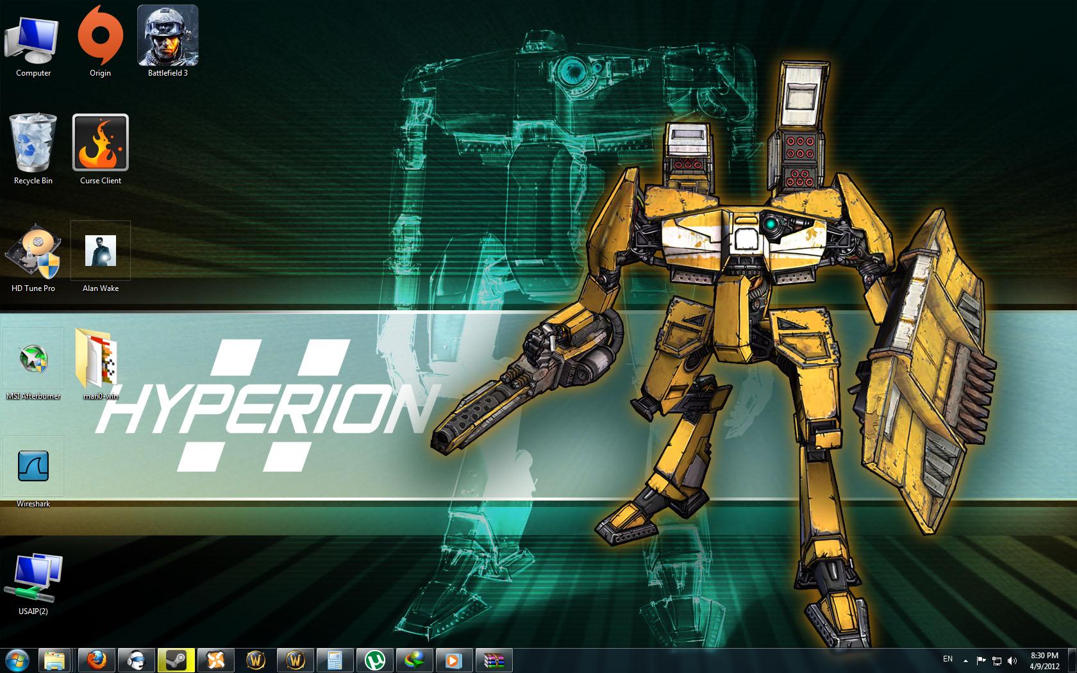This screenshot has width=1077, height=673.
Task: Launch Firefox from the taskbar
Action: coord(96,660)
